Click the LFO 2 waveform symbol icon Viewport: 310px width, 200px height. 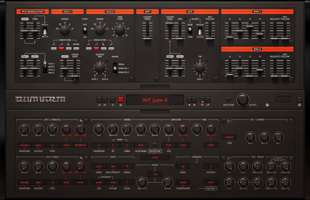[81, 158]
